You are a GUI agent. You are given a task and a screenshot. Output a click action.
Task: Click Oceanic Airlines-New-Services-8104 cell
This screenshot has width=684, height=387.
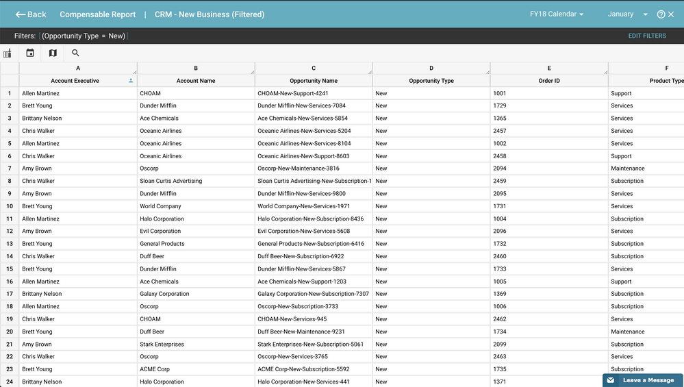314,144
